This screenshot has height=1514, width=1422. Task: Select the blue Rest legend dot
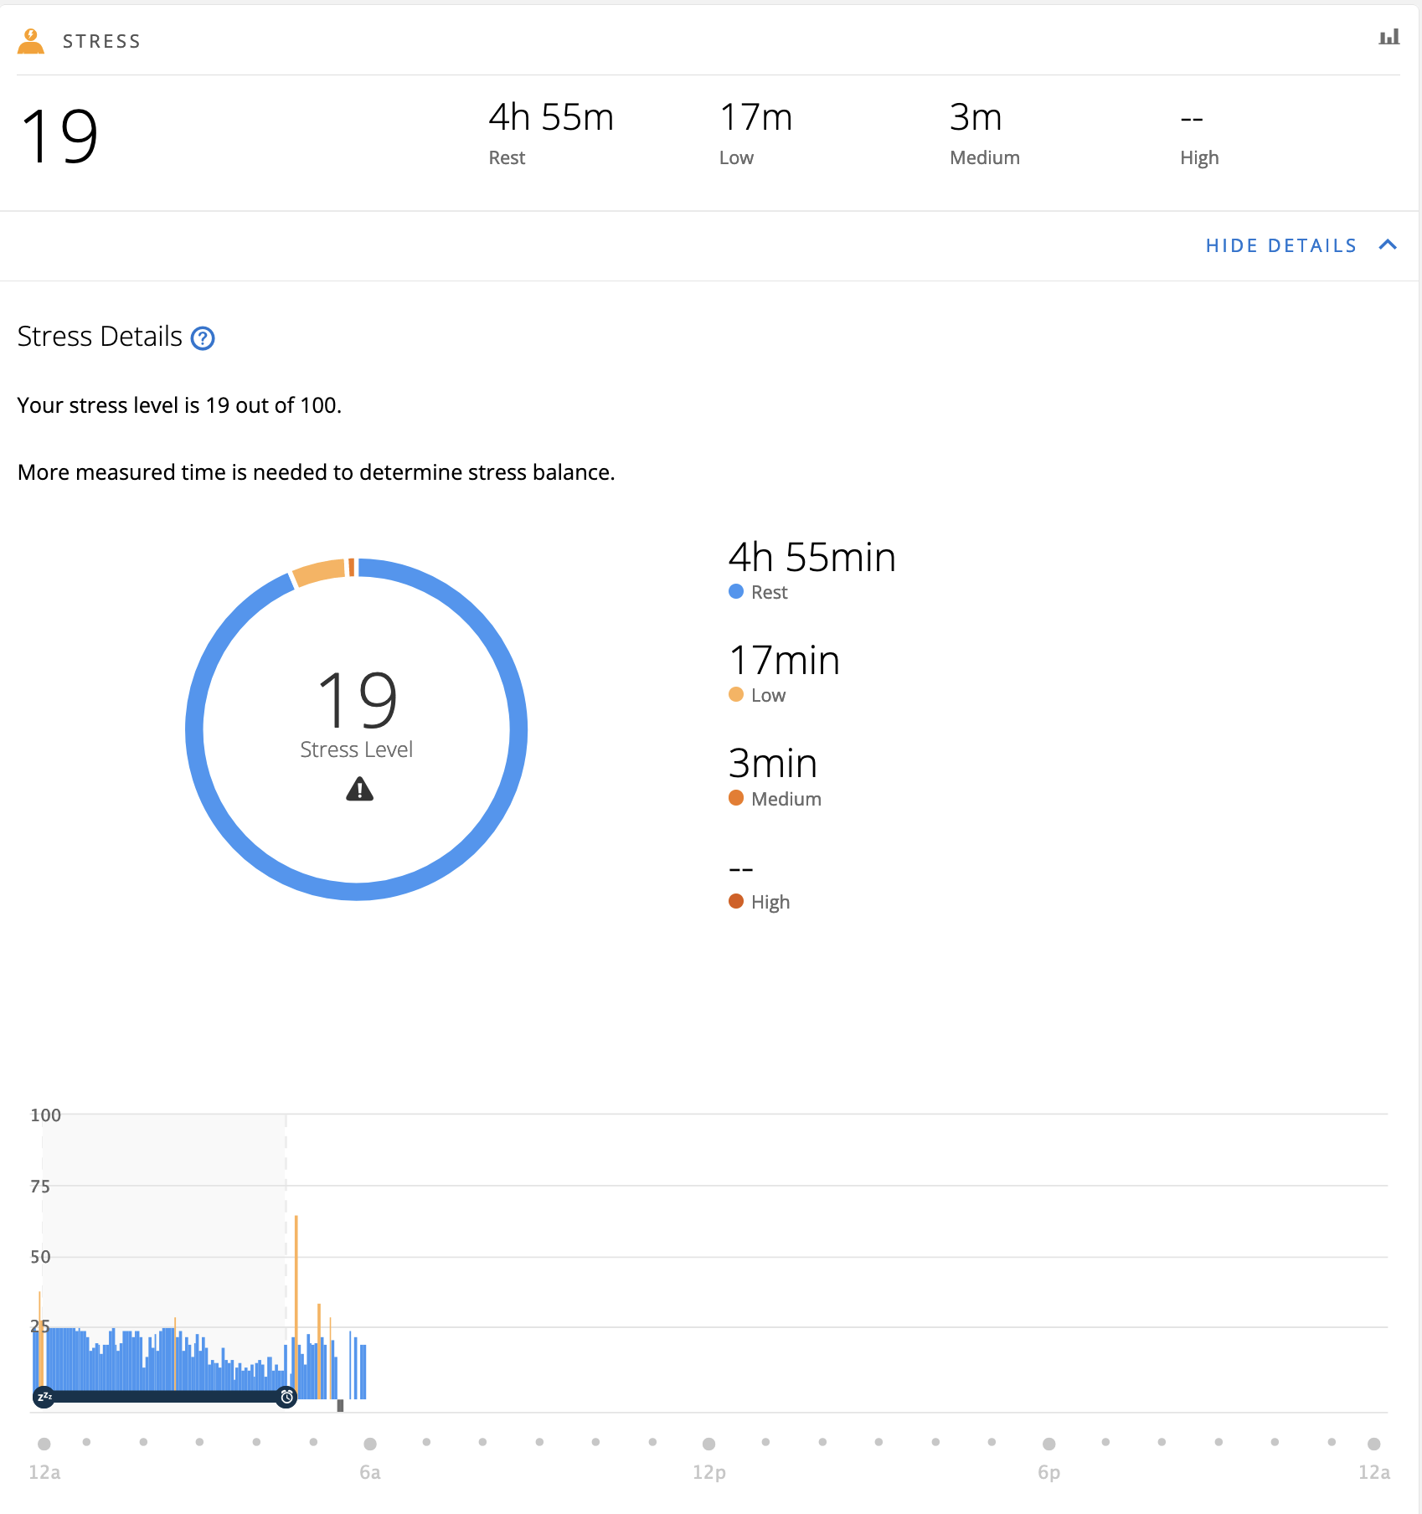pos(736,592)
